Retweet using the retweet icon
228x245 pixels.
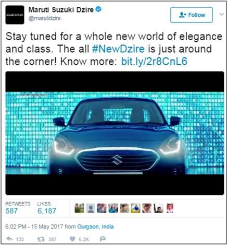coord(41,239)
